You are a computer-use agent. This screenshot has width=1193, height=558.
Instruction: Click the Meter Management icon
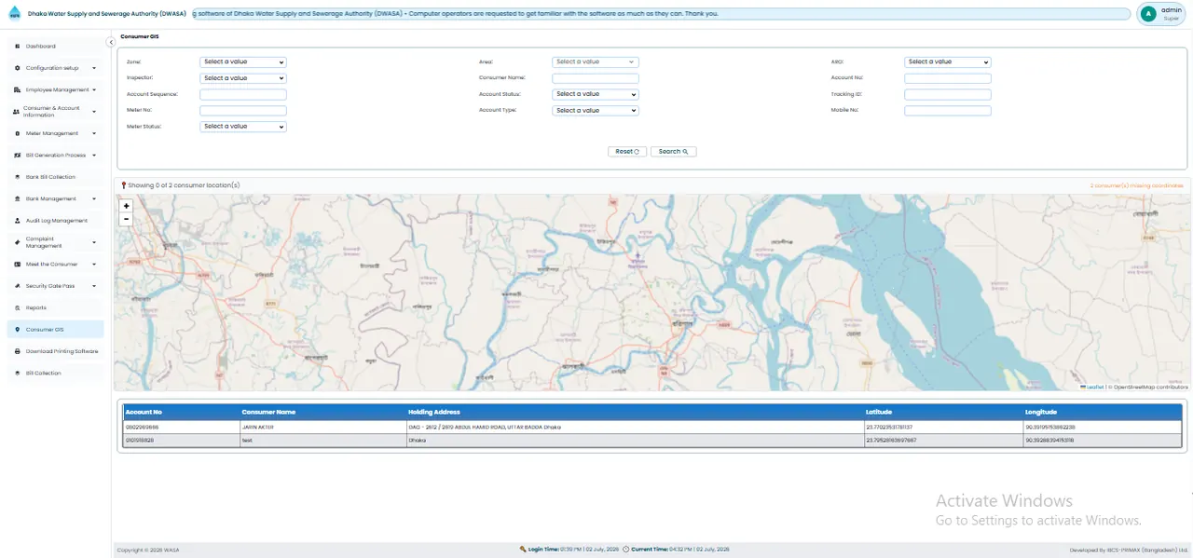[17, 133]
